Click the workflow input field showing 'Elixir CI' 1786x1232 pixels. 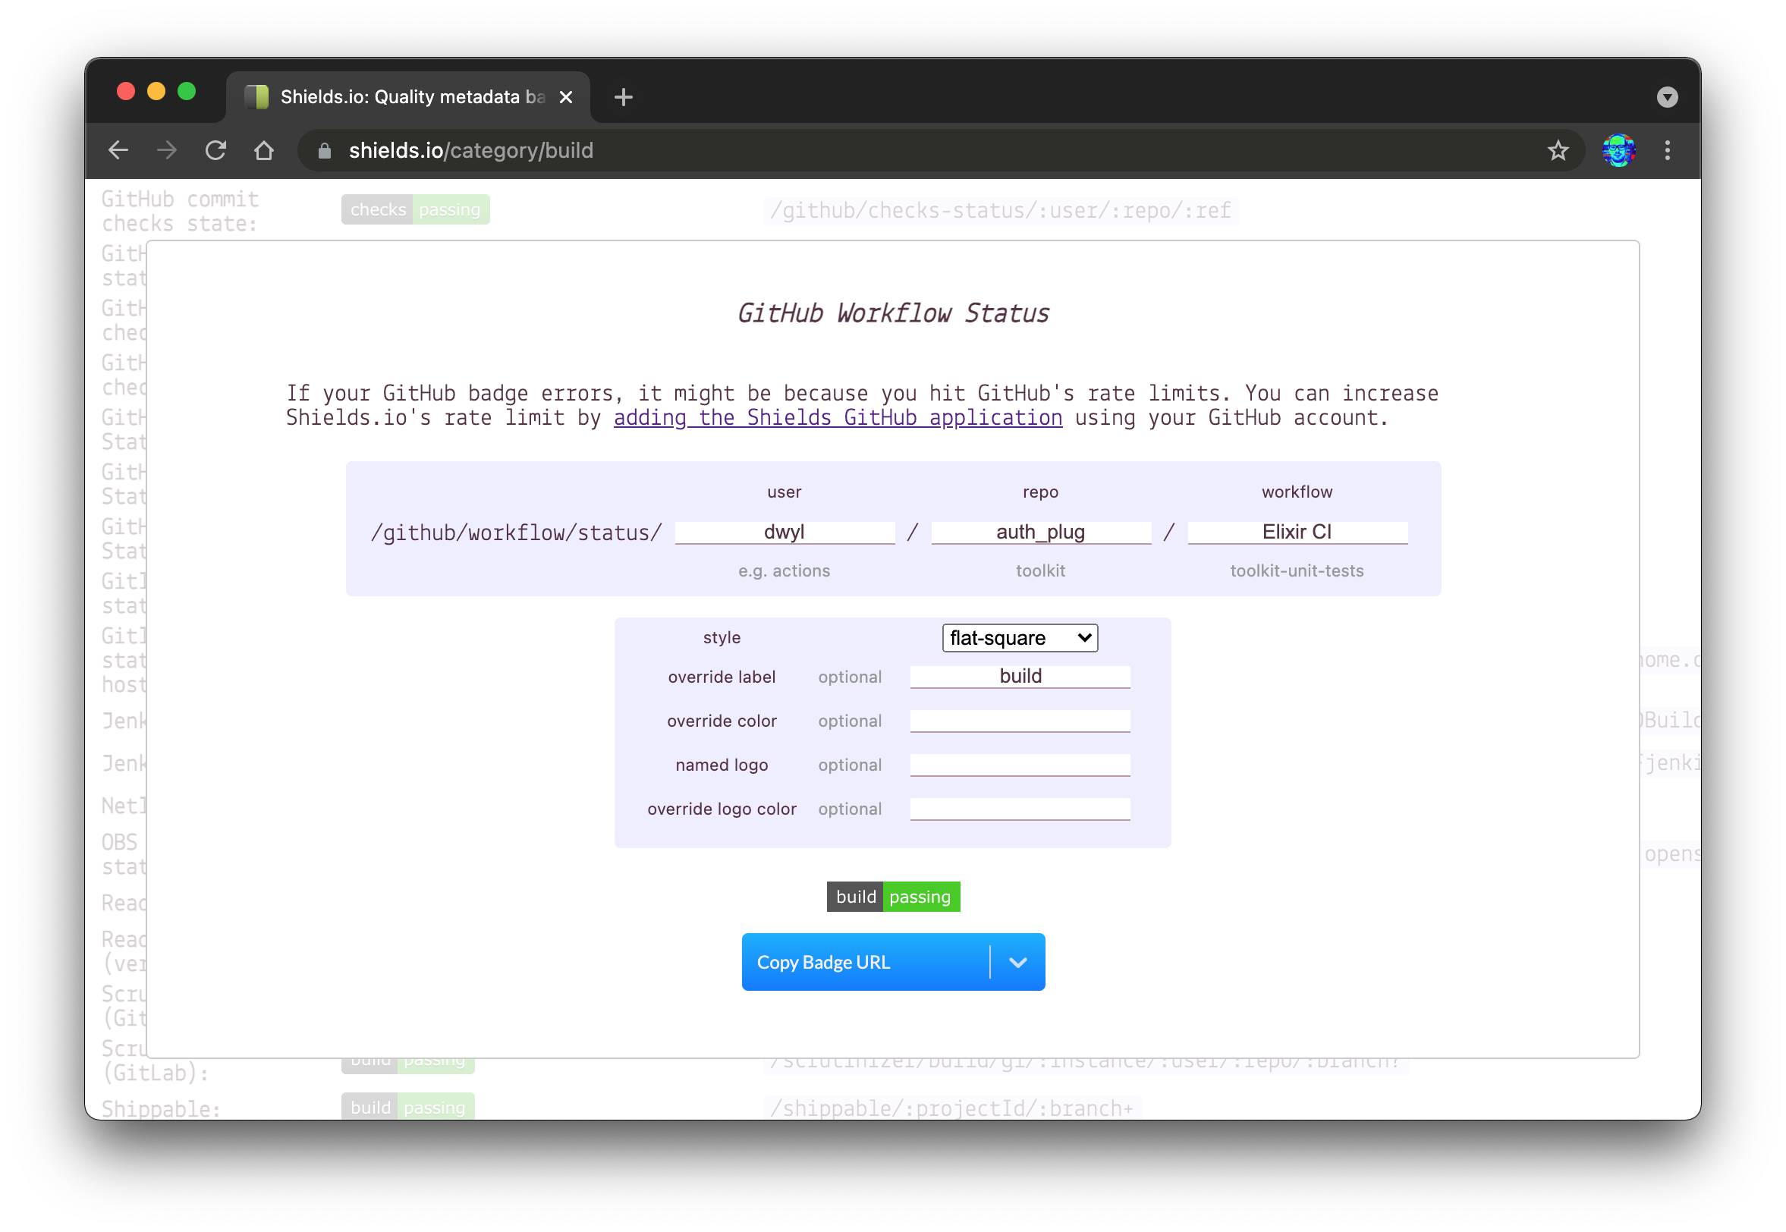1294,530
